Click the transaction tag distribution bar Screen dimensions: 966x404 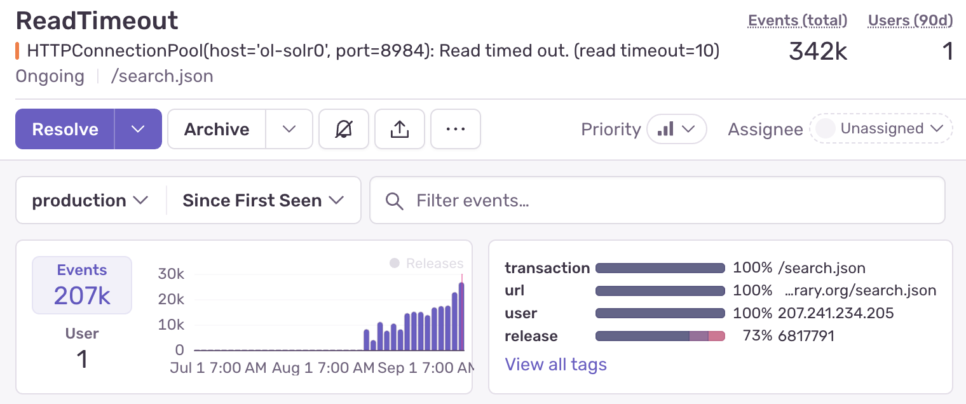click(660, 268)
